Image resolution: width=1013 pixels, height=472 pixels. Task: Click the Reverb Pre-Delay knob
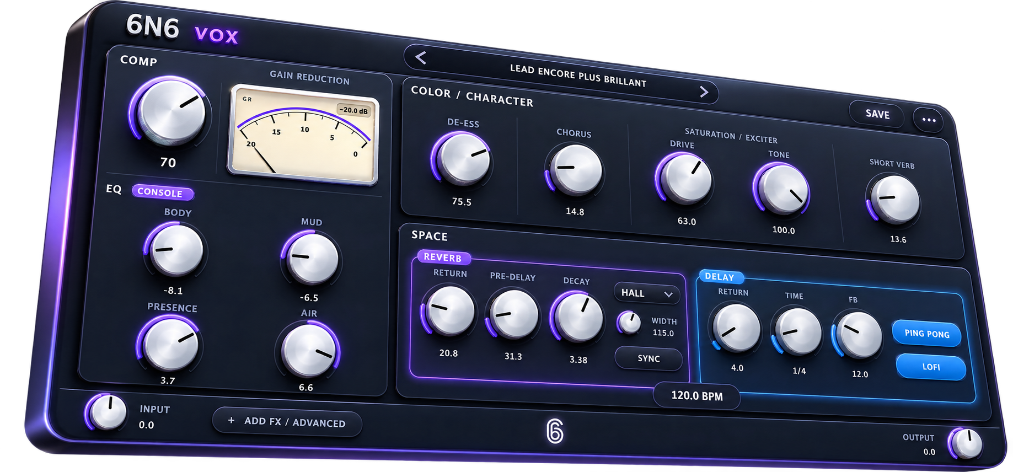click(x=514, y=314)
